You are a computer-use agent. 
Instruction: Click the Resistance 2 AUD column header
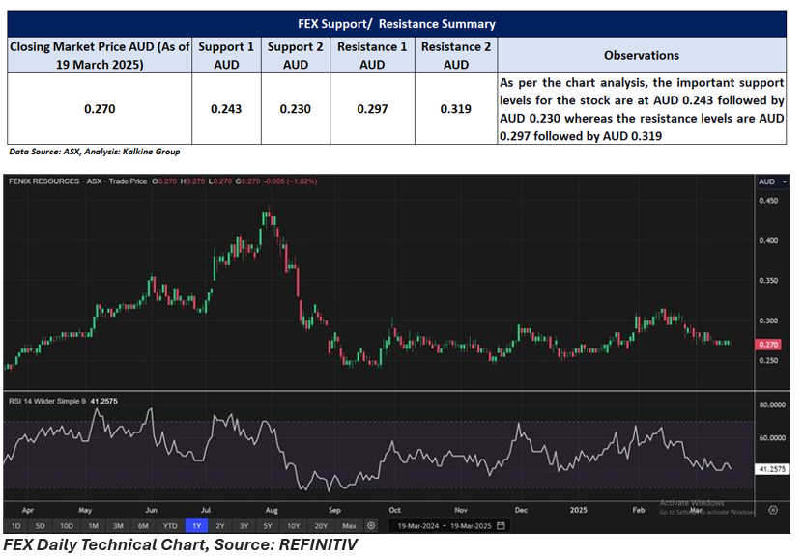tap(456, 55)
